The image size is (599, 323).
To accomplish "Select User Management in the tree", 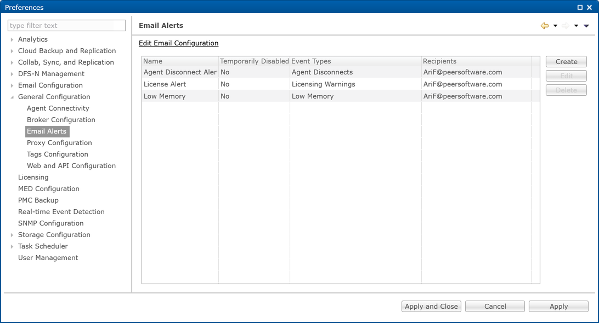I will (x=48, y=258).
